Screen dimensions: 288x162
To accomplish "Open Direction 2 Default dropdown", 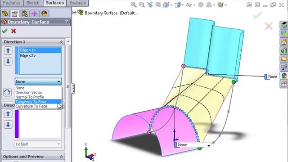I will click(38, 144).
